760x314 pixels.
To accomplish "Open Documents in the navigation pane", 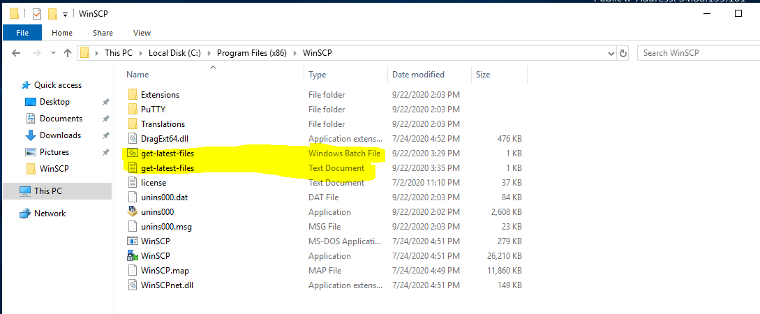I will pos(61,119).
